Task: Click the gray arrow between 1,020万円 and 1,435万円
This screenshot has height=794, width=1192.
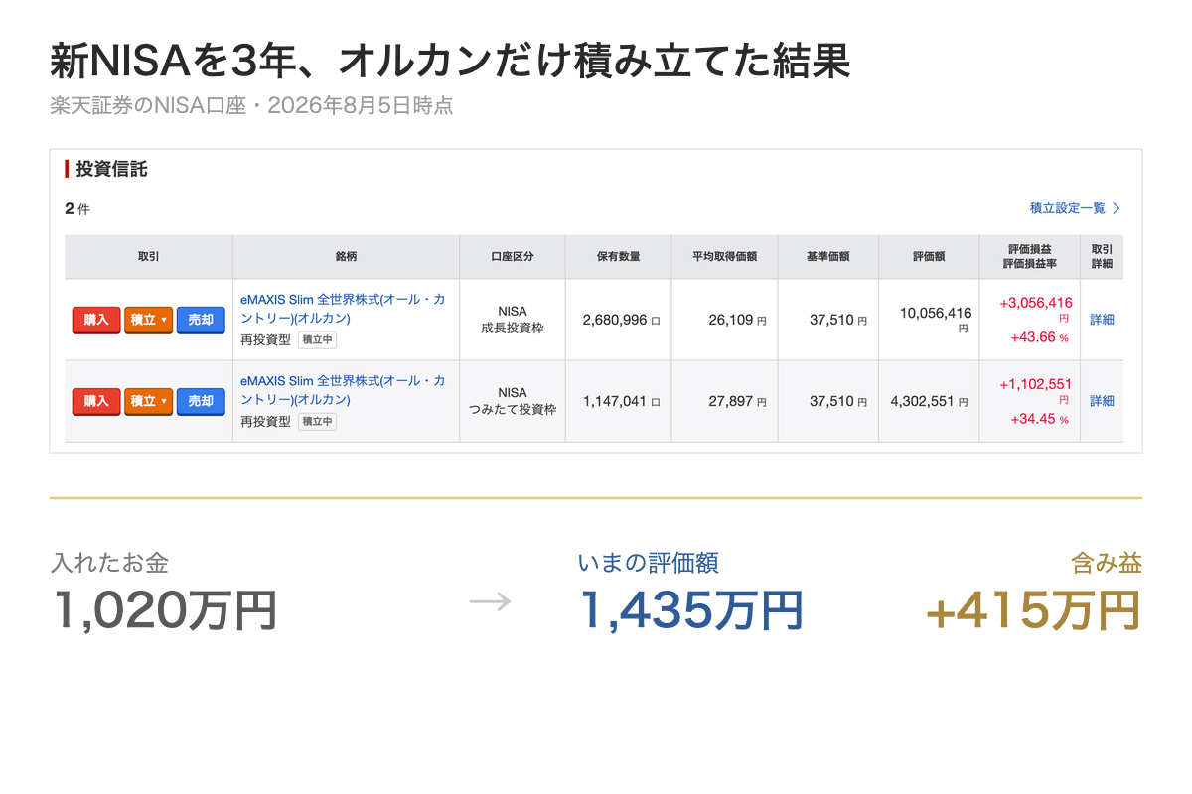Action: click(x=489, y=601)
